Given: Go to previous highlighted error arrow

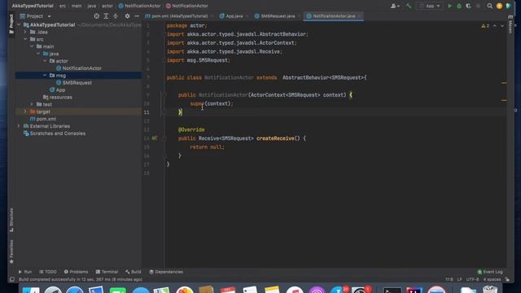Looking at the screenshot, I should (495, 26).
